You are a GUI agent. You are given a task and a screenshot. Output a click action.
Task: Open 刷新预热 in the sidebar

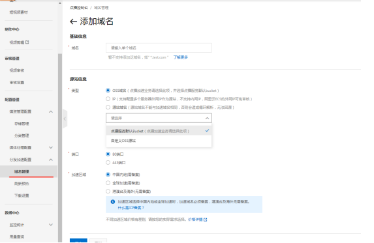22,184
